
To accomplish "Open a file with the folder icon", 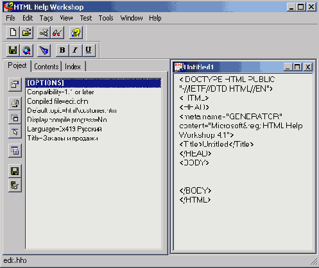I will click(x=26, y=33).
